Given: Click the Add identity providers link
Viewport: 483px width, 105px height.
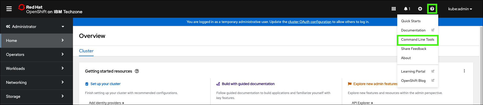Looking at the screenshot, I should coord(106,103).
